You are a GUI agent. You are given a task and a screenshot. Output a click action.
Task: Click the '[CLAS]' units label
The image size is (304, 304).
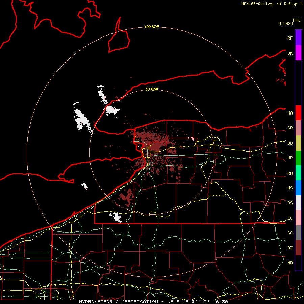(285, 23)
